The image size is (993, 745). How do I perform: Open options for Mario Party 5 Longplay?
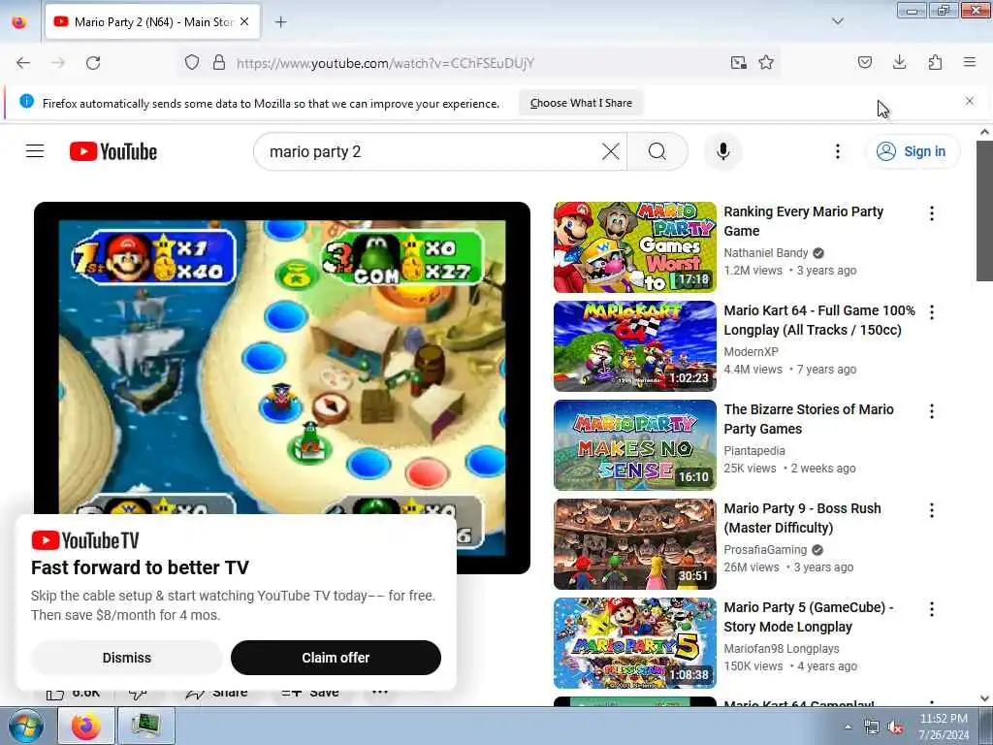[x=932, y=609]
